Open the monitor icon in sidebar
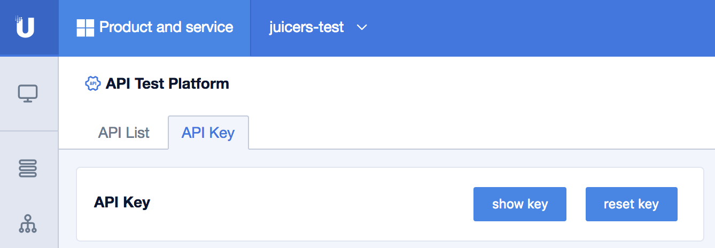The image size is (715, 248). coord(28,94)
